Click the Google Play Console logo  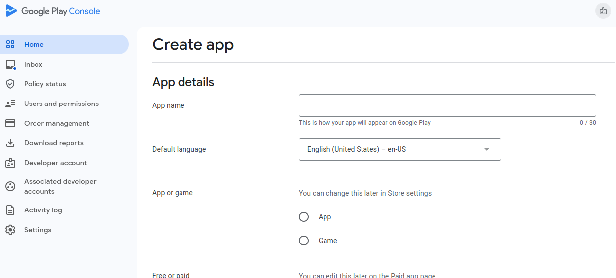[x=53, y=11]
